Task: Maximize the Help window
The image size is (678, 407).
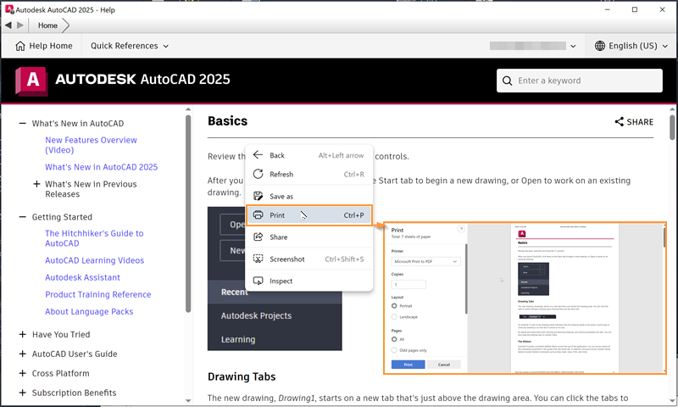Action: pyautogui.click(x=635, y=9)
